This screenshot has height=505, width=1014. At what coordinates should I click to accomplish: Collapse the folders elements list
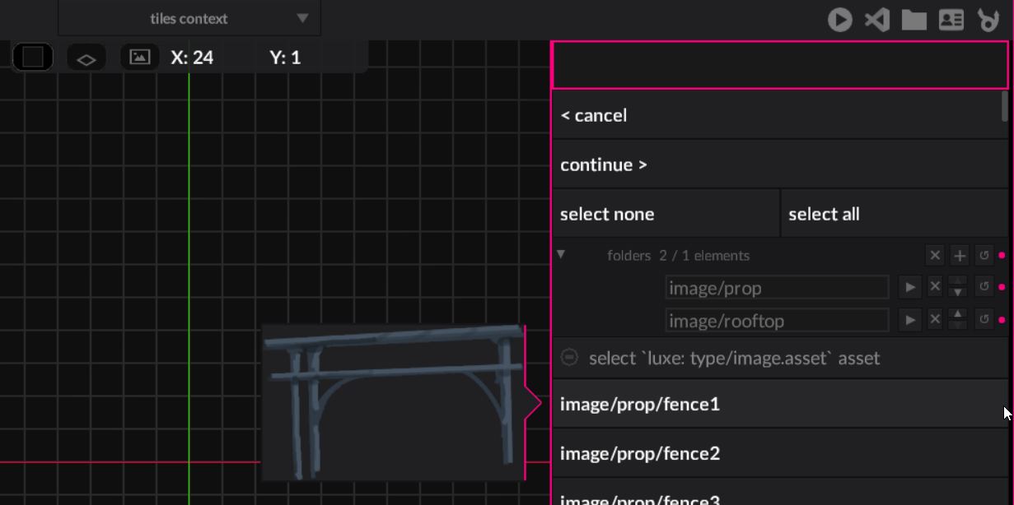pyautogui.click(x=561, y=255)
